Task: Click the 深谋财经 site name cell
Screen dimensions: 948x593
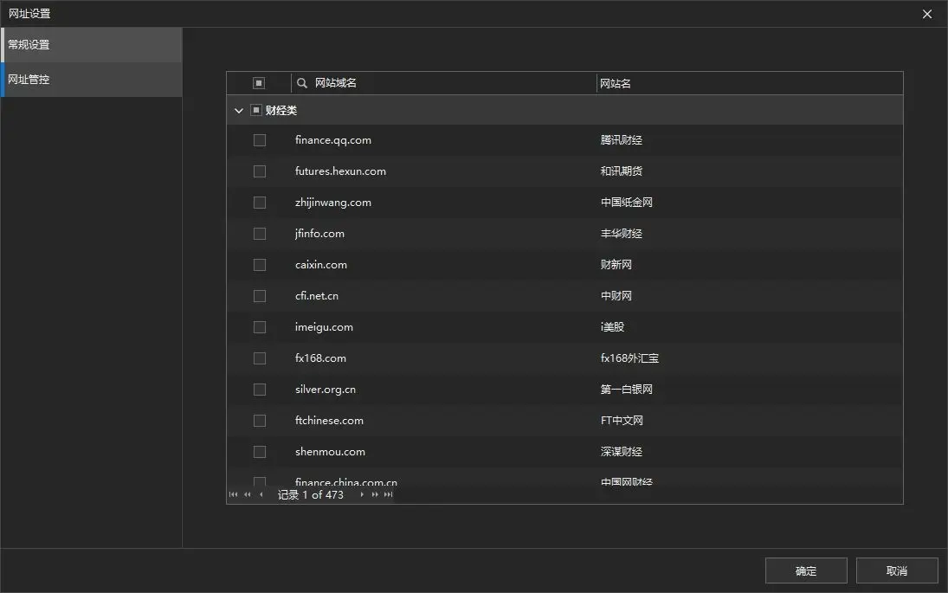Action: point(622,452)
